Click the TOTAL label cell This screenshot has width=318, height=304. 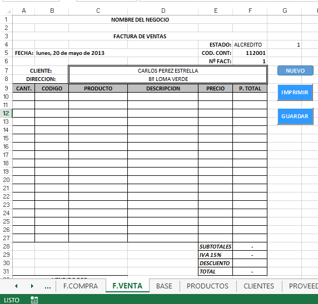click(x=215, y=271)
